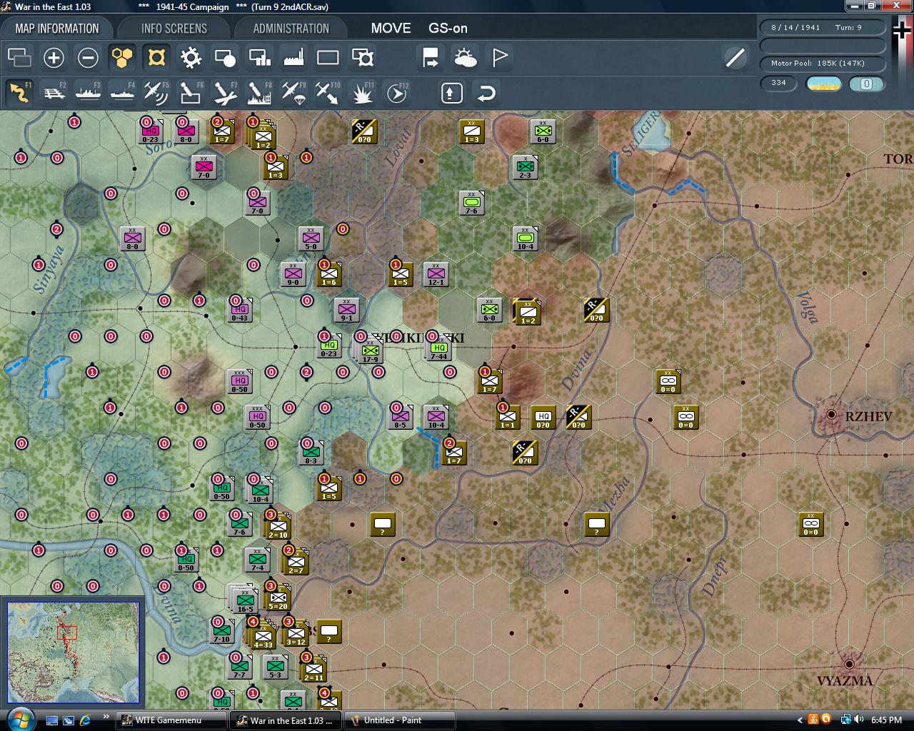Toggle the hex grid display icon
Image resolution: width=914 pixels, height=731 pixels.
[122, 57]
